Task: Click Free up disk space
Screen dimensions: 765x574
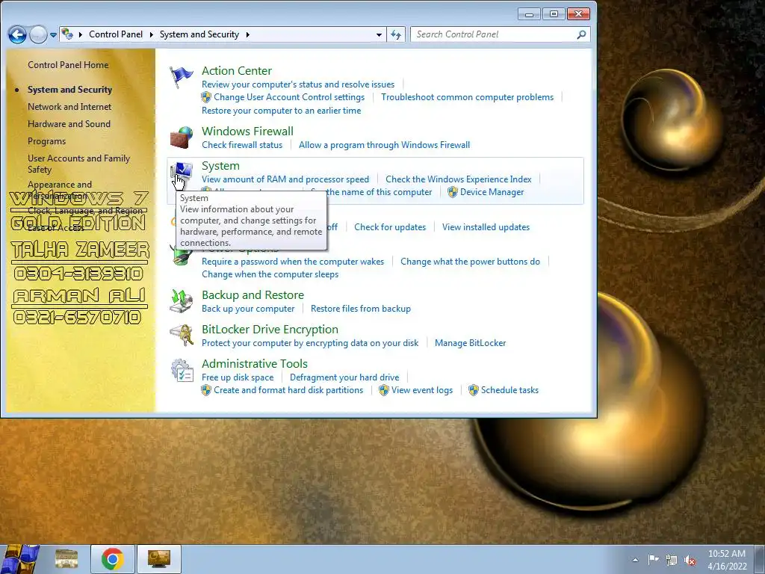Action: click(x=238, y=377)
